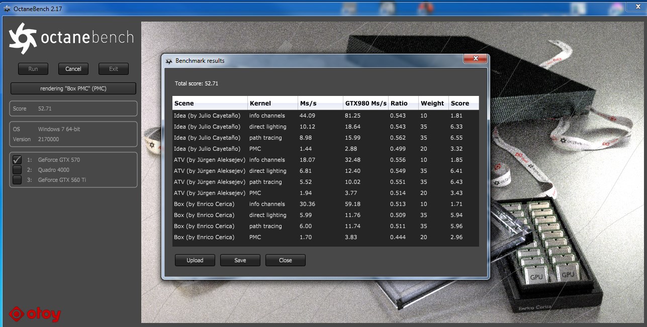Click the Quadro 4000 label
Image resolution: width=647 pixels, height=327 pixels.
click(54, 170)
